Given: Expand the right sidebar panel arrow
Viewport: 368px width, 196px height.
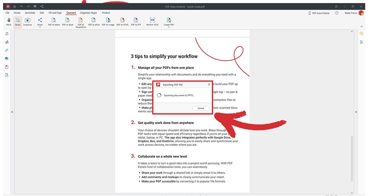Looking at the screenshot, I should 356,112.
